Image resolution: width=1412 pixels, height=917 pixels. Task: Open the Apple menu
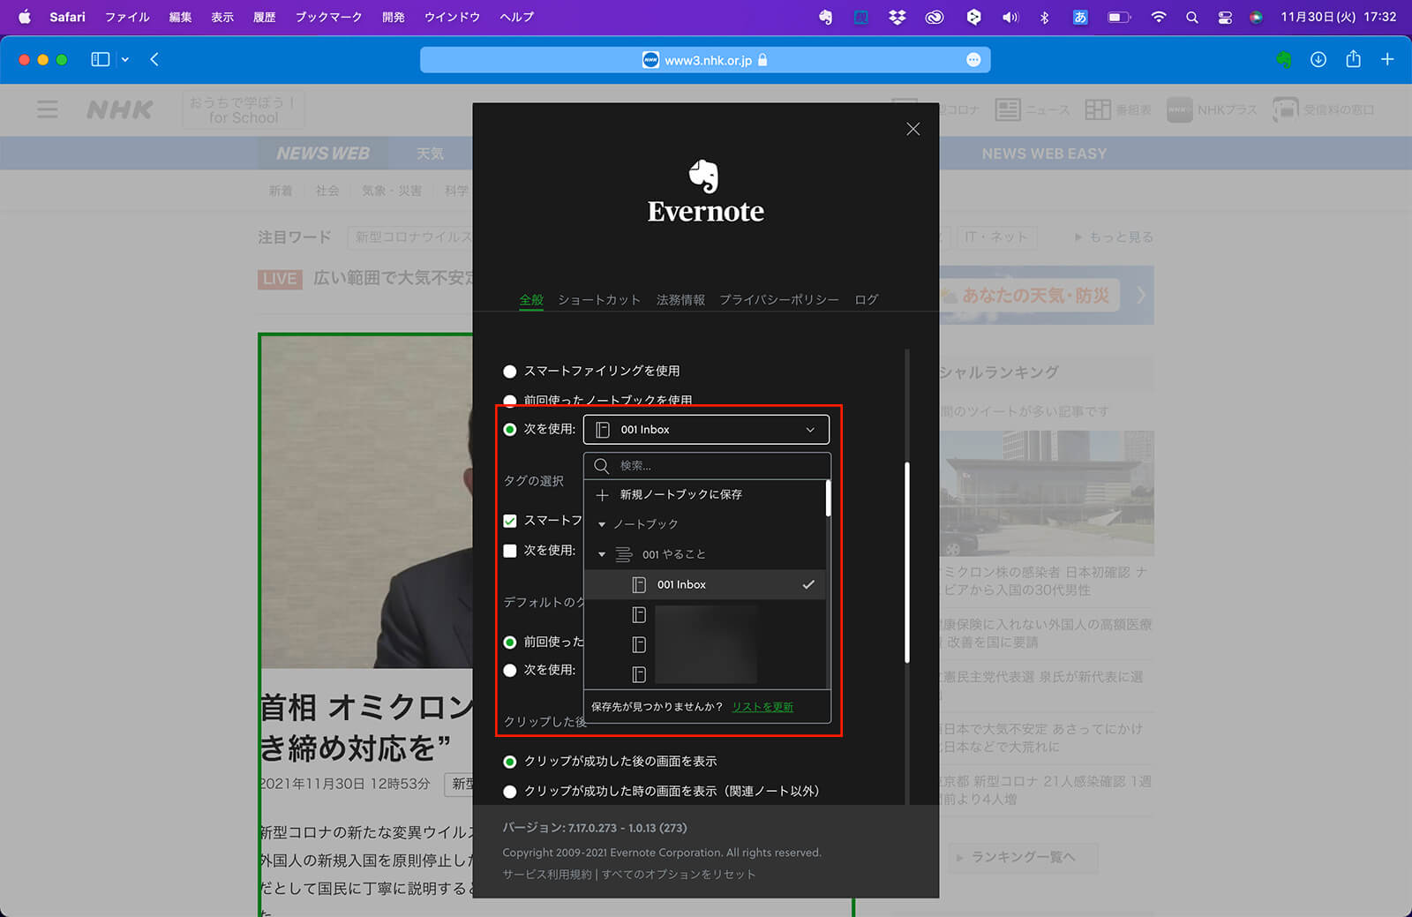pos(25,17)
